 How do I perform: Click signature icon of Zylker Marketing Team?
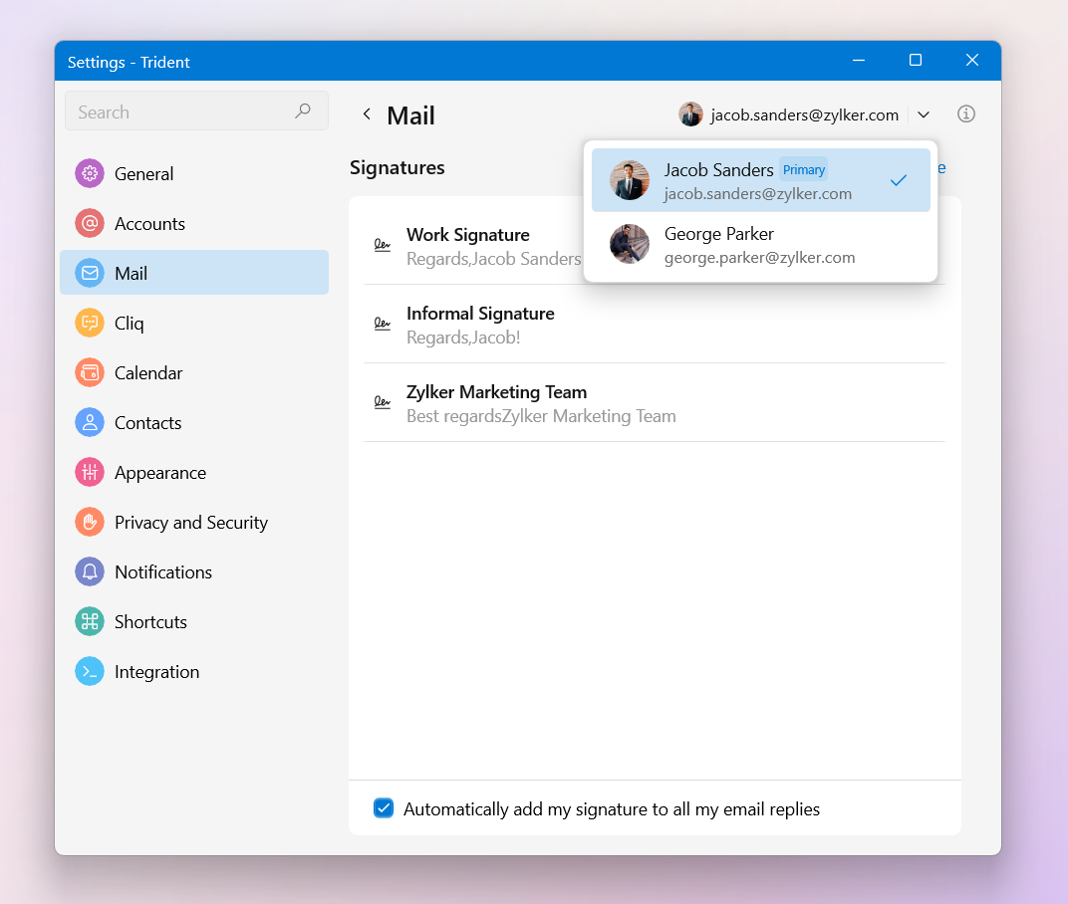click(x=383, y=402)
